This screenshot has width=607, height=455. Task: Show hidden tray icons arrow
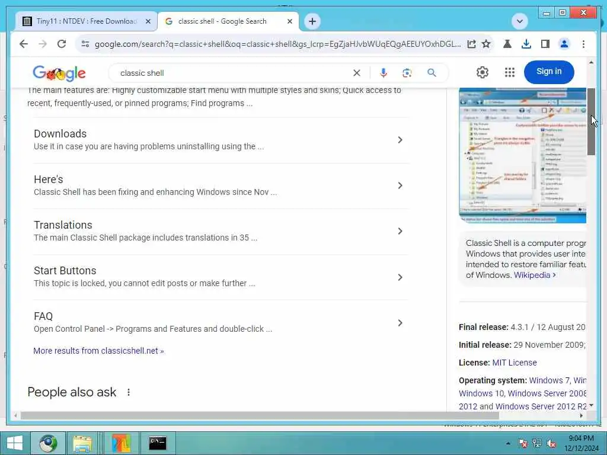[508, 443]
